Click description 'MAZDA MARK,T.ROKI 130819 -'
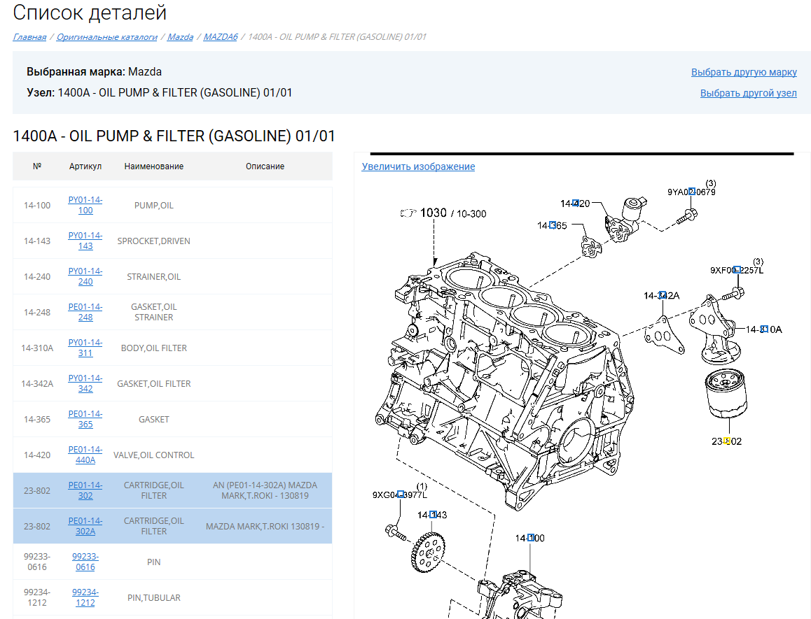 coord(265,526)
